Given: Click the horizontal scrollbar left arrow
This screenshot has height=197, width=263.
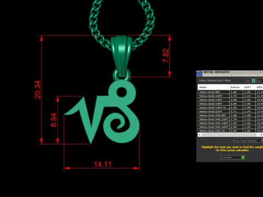Looking at the screenshot, I should [x=200, y=135].
